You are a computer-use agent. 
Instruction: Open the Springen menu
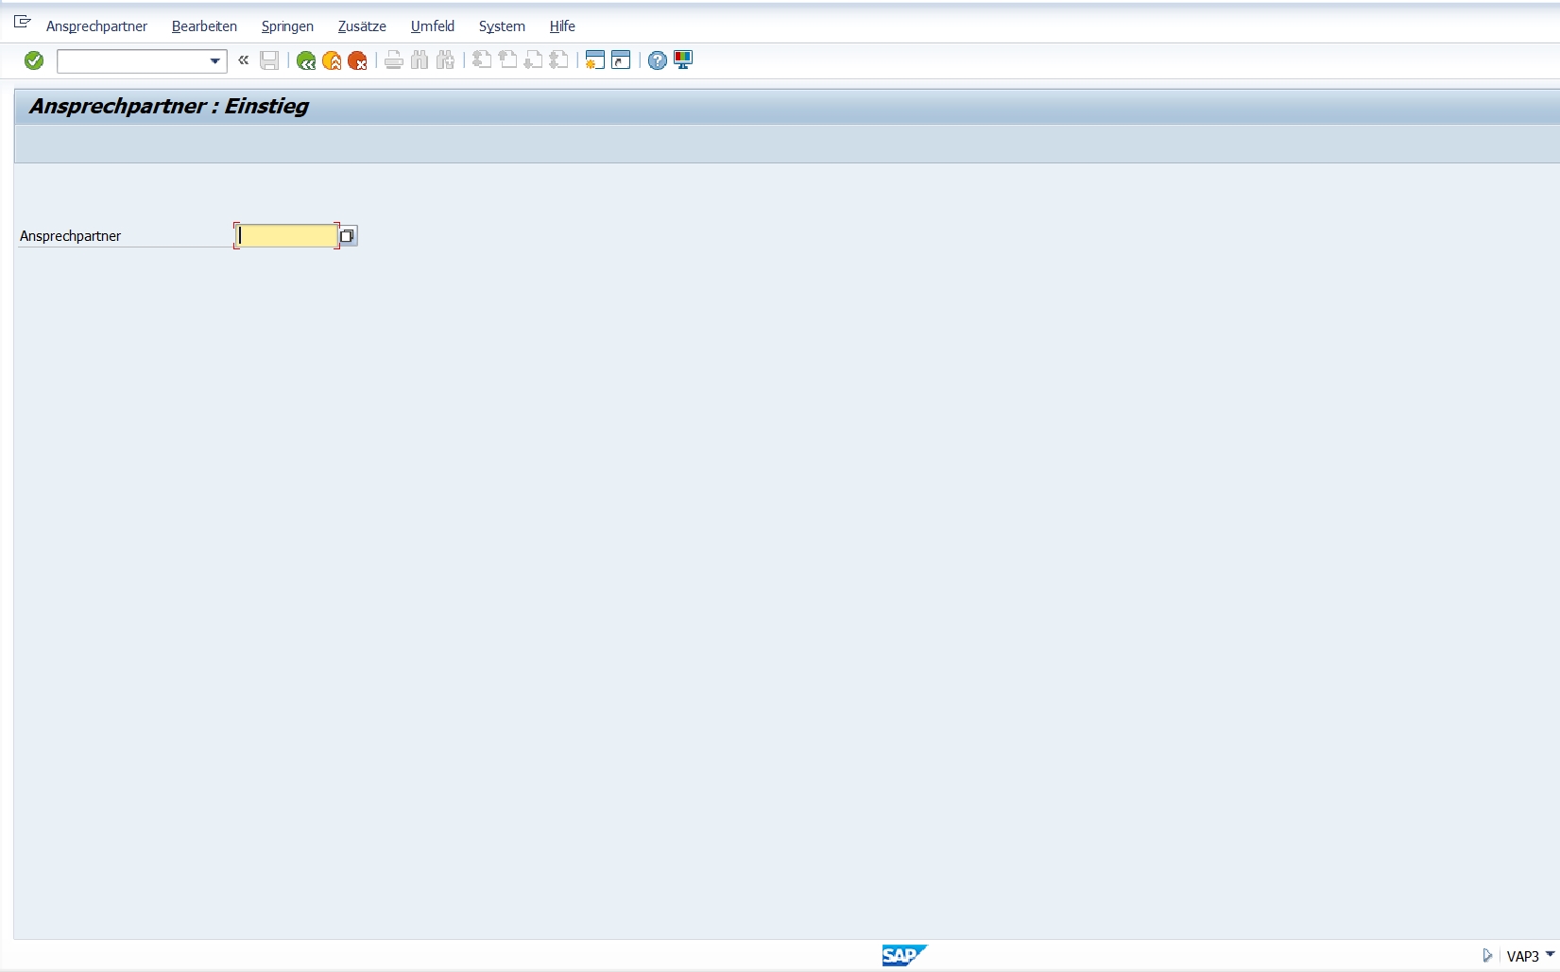287,26
